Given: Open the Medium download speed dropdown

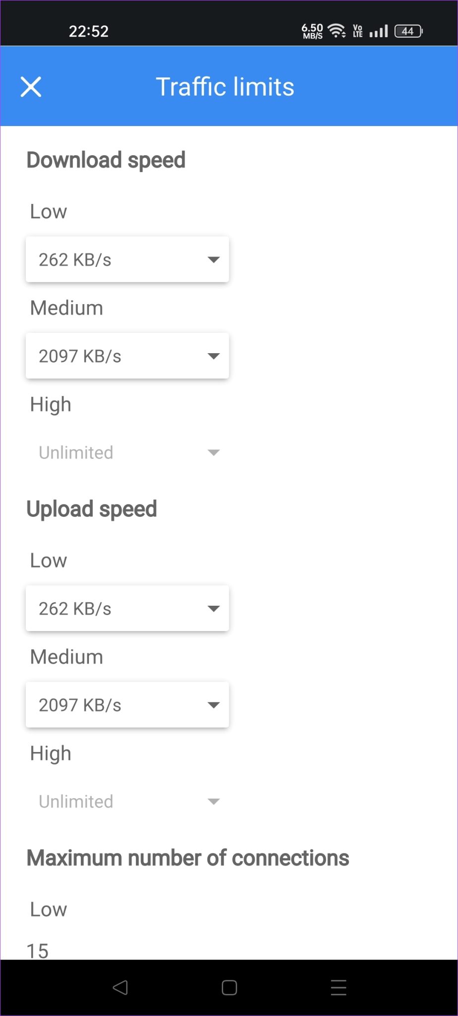Looking at the screenshot, I should pos(127,356).
